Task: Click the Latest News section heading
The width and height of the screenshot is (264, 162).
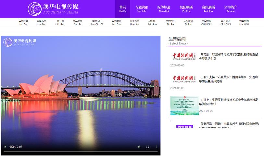Action: click(178, 41)
